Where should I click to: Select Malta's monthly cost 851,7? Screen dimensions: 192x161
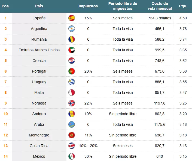click(x=160, y=93)
